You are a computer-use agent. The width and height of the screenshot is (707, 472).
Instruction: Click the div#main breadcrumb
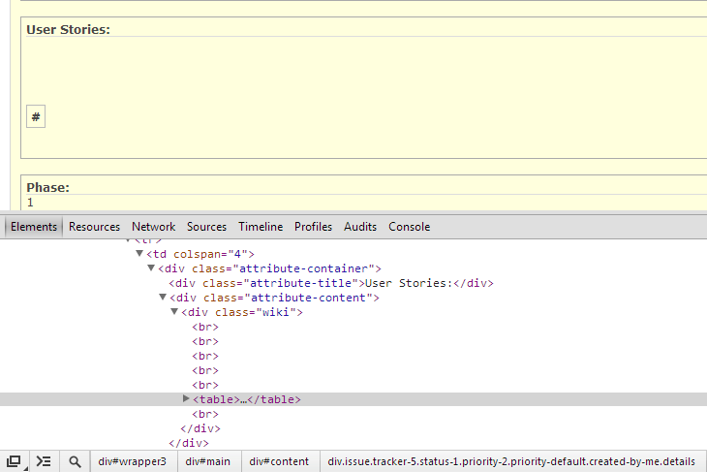pos(208,461)
